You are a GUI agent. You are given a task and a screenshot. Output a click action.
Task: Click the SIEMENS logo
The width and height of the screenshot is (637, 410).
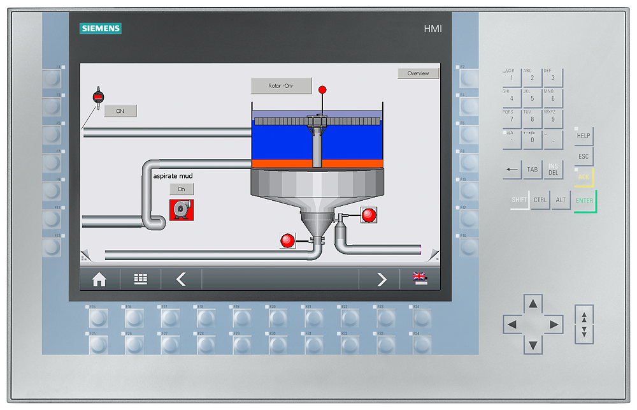coord(100,28)
